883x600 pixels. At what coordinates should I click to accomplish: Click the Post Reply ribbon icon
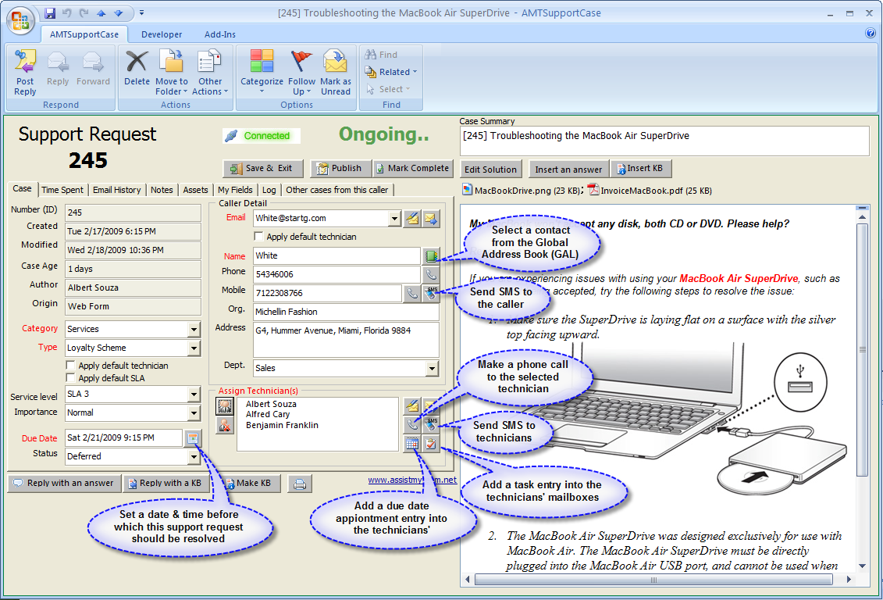[x=25, y=73]
